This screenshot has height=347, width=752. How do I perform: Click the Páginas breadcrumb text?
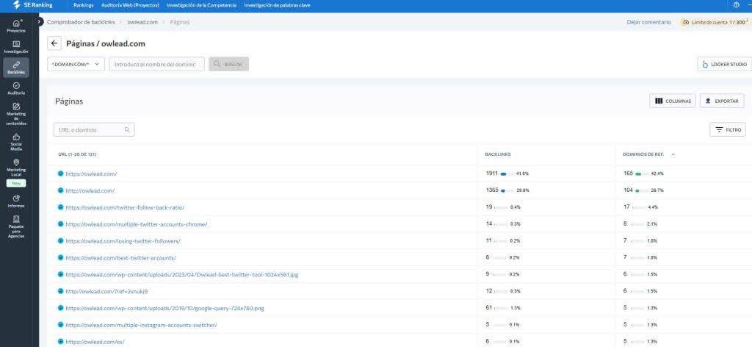180,22
